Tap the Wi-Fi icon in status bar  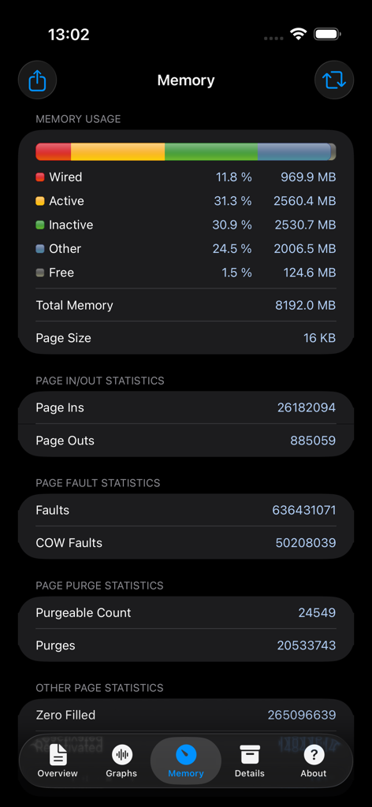coord(298,35)
